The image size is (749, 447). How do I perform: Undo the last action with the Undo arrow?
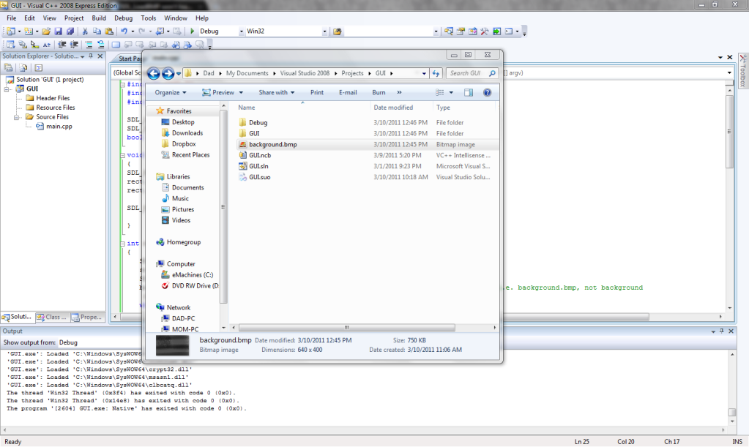pyautogui.click(x=124, y=31)
